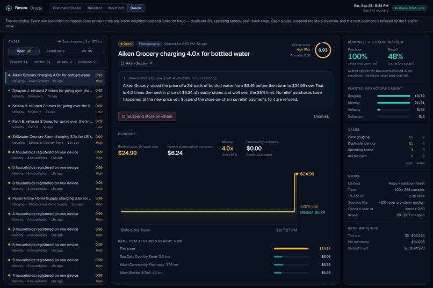
Task: Click the sparkle icon by Case summary
Action: (x=125, y=78)
